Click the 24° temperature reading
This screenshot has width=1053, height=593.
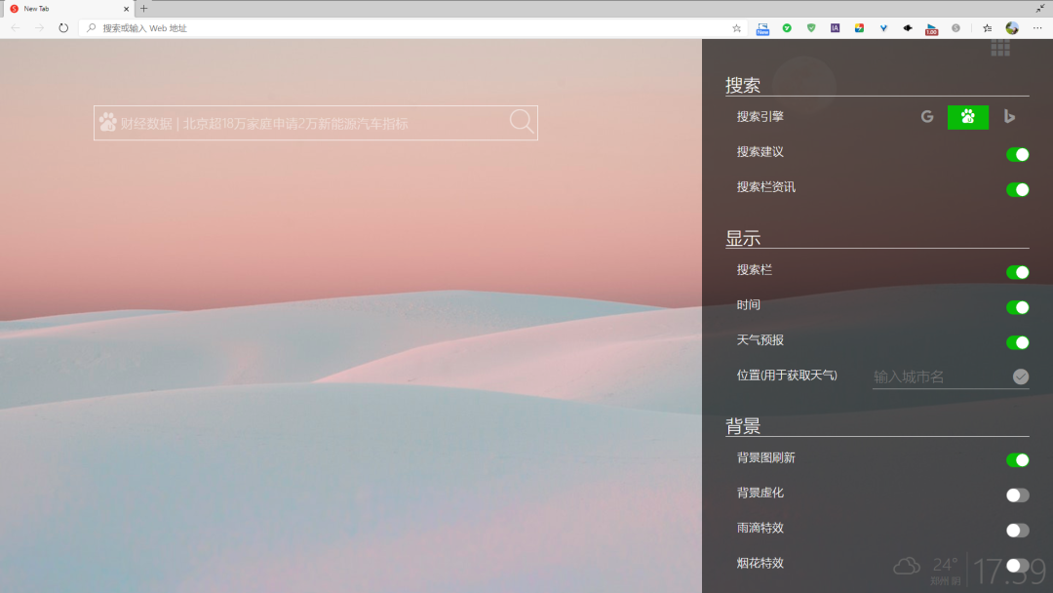pyautogui.click(x=944, y=564)
